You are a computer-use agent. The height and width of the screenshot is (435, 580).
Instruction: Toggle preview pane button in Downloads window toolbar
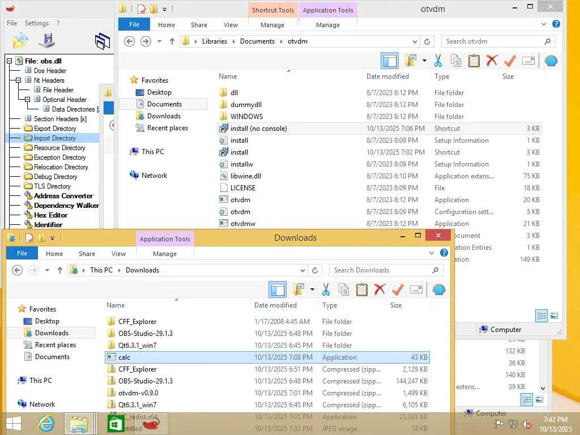tap(278, 289)
